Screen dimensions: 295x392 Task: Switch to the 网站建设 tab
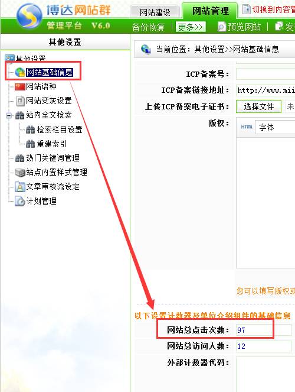155,12
